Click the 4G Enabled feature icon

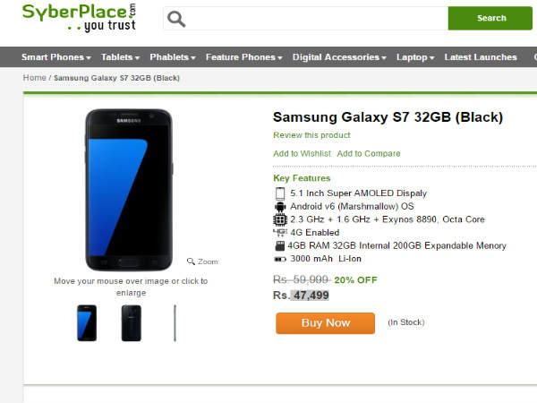(x=279, y=233)
